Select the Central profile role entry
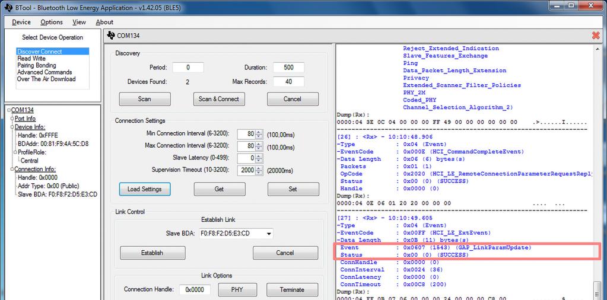Image resolution: width=607 pixels, height=300 pixels. [x=30, y=161]
